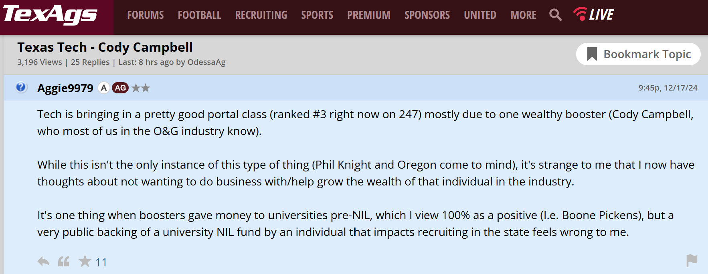Click the AG badge next to username

click(x=120, y=88)
